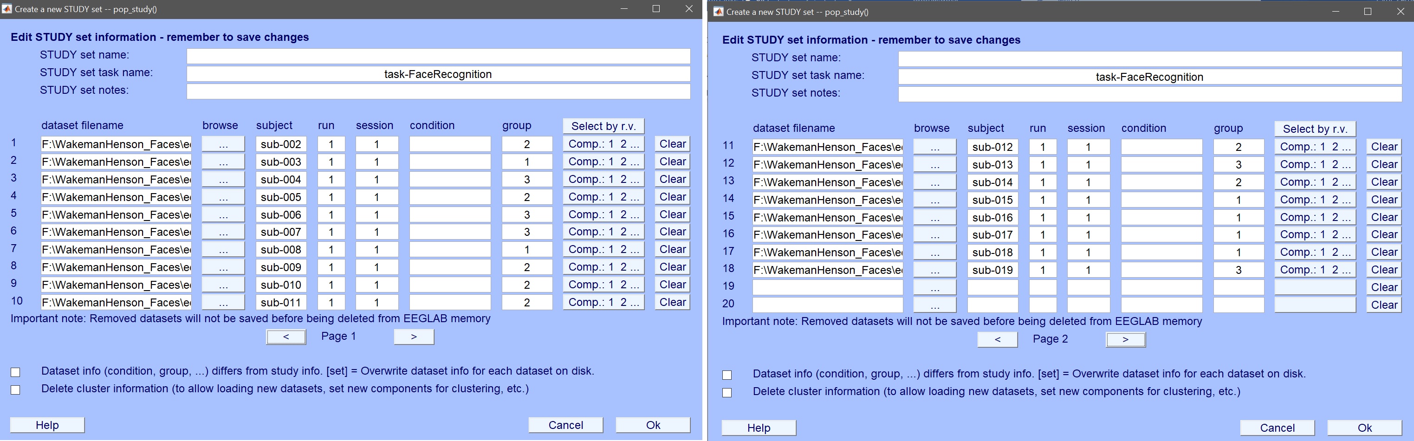
Task: Click the run field of sub-014
Action: click(1042, 182)
